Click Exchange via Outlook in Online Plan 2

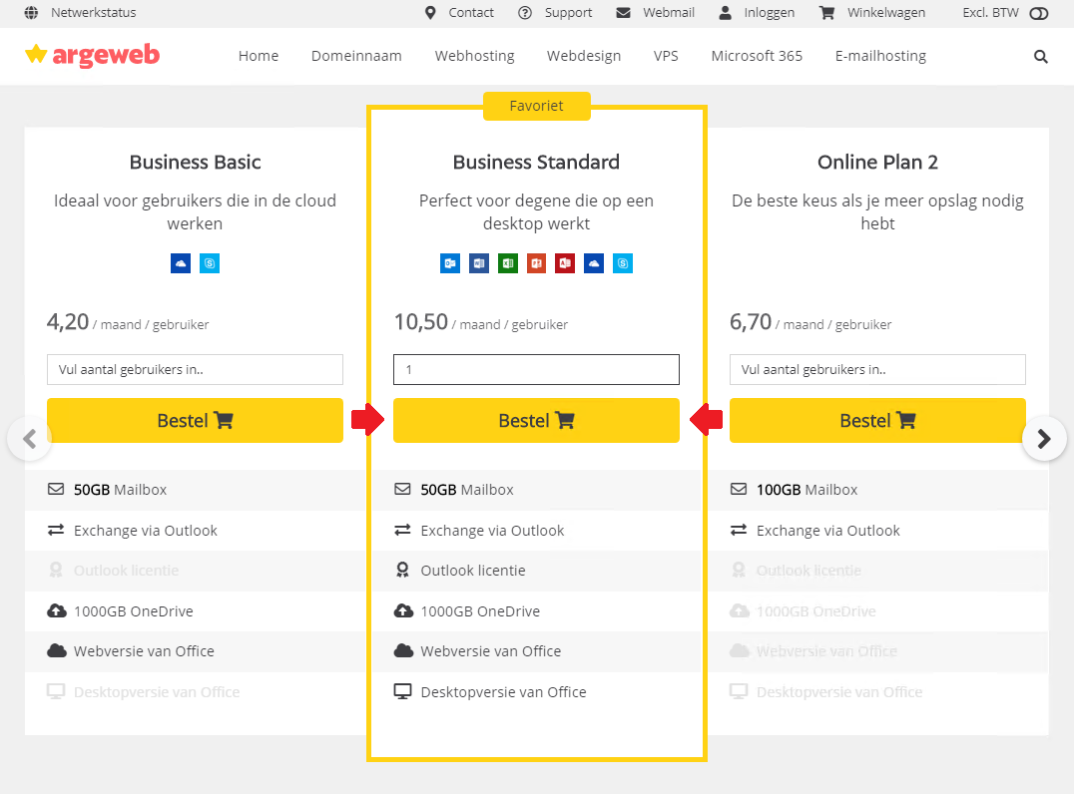click(828, 531)
